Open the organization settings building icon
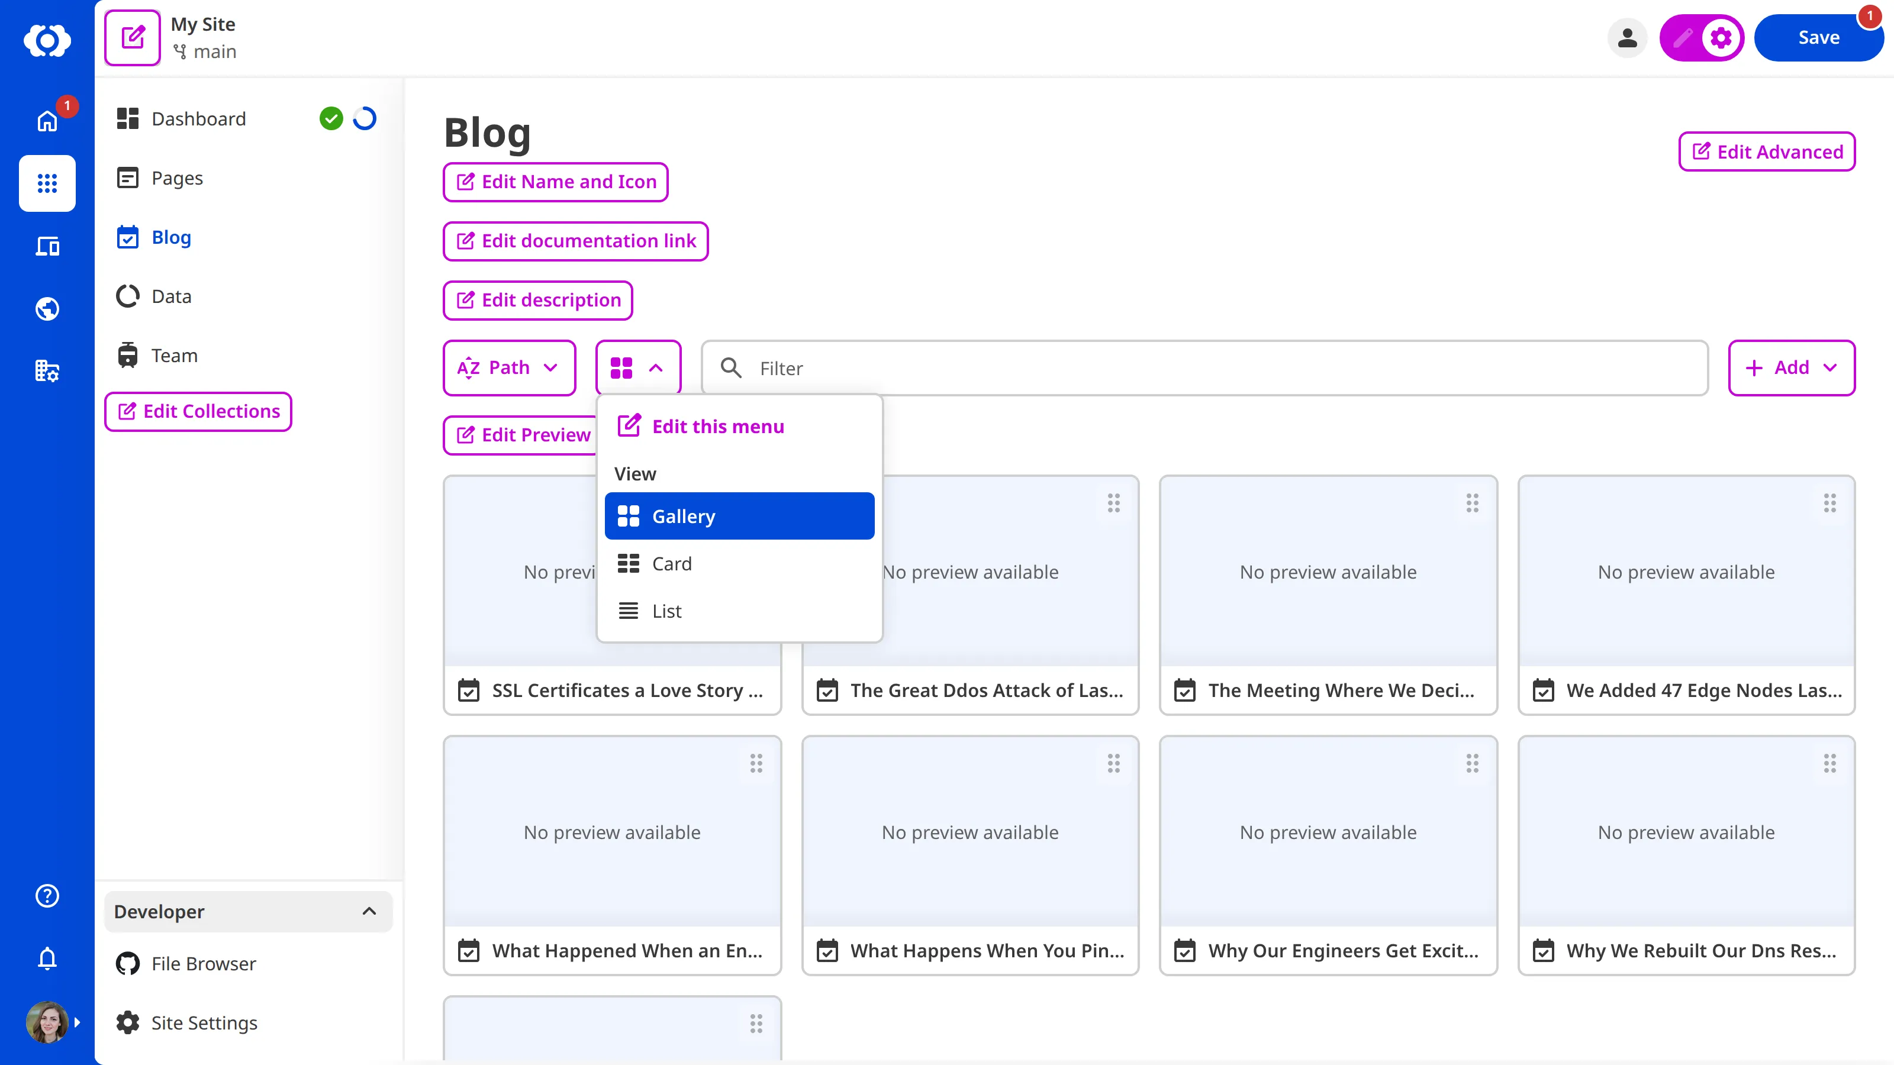 tap(47, 371)
